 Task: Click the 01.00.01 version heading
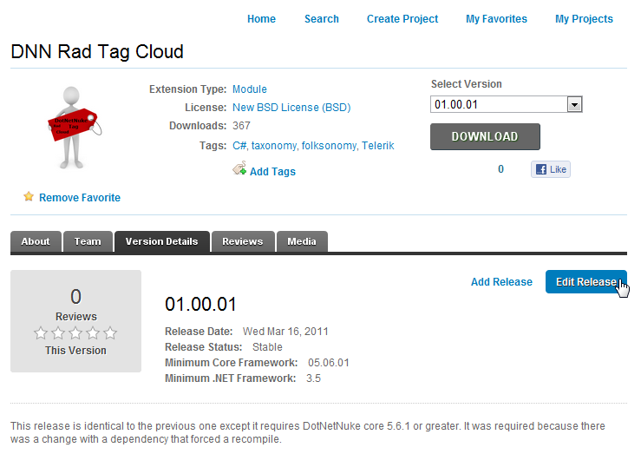200,305
